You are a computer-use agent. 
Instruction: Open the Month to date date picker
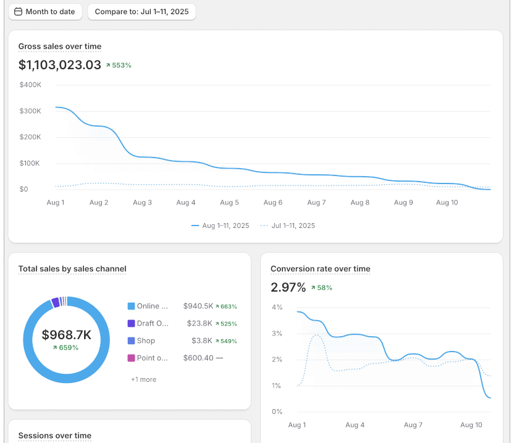tap(45, 12)
